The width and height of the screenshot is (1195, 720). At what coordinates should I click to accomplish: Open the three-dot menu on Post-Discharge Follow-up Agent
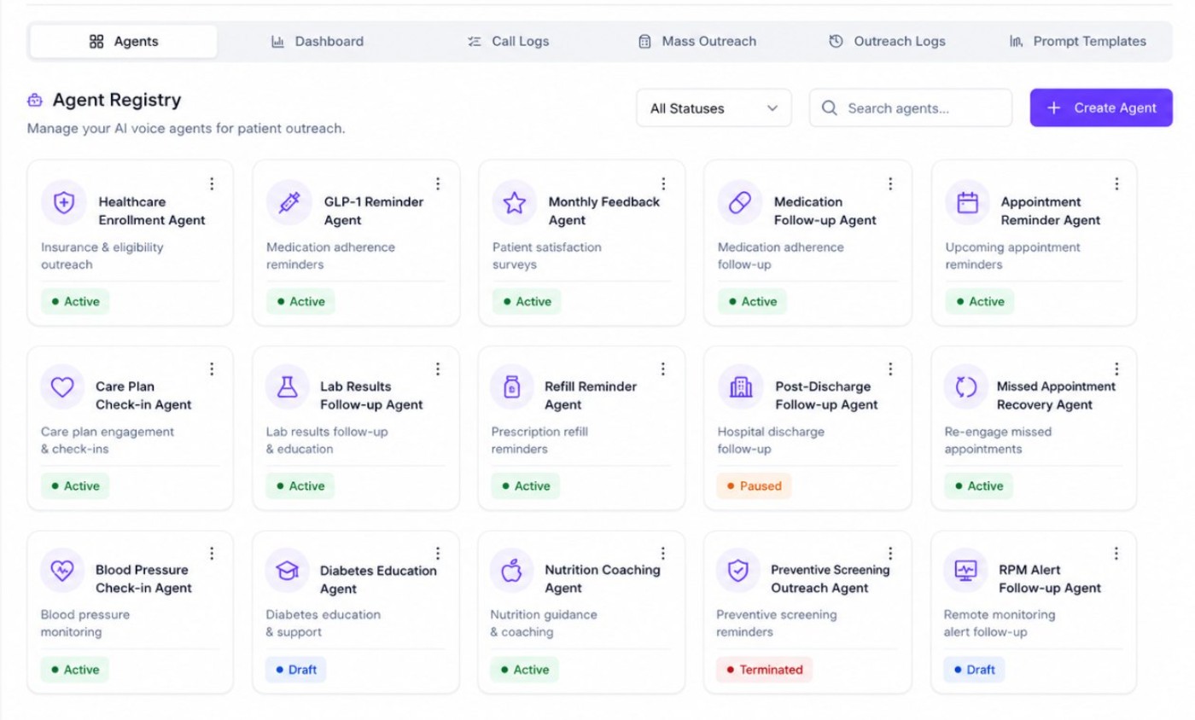tap(890, 369)
